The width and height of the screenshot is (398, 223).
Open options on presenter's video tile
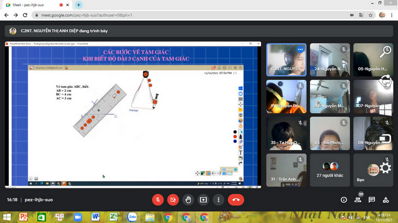[x=300, y=49]
